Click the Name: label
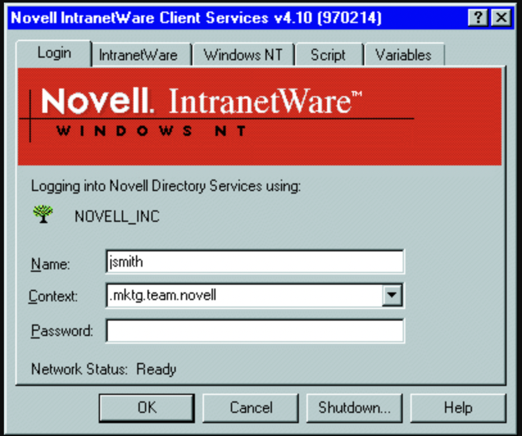The width and height of the screenshot is (522, 436). (50, 264)
